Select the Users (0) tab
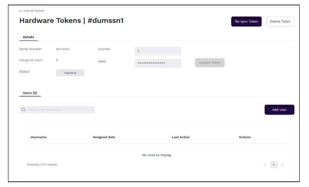309x187 pixels. click(x=30, y=93)
